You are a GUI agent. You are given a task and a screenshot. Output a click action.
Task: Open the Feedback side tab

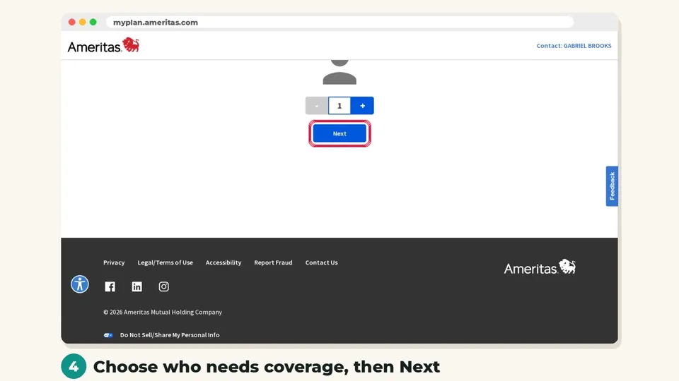[612, 186]
